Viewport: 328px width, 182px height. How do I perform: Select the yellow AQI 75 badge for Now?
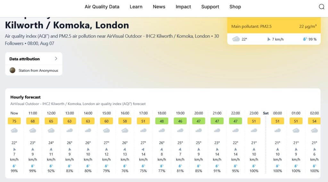coord(14,121)
